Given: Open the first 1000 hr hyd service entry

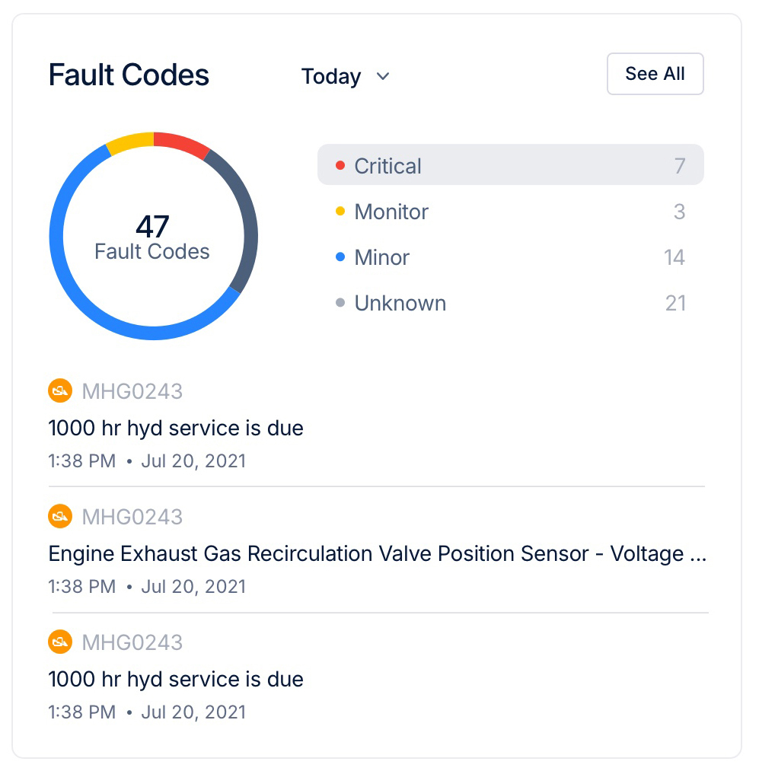Looking at the screenshot, I should click(x=176, y=429).
